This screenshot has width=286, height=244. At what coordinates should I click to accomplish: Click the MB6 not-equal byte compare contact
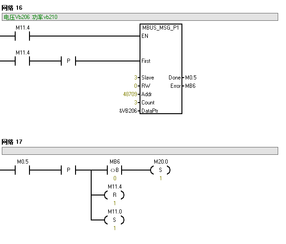click(x=115, y=170)
